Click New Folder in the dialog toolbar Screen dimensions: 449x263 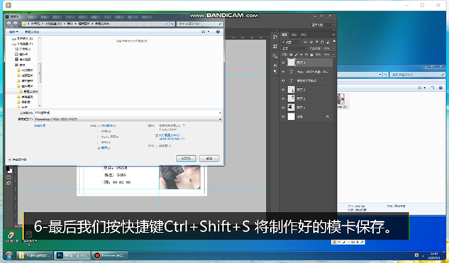[x=32, y=32]
